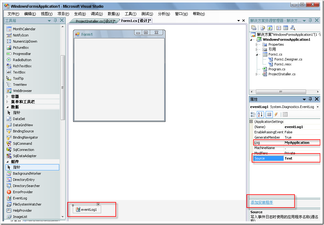Show Properties list in Properties window
The height and width of the screenshot is (225, 324).
[x=269, y=115]
